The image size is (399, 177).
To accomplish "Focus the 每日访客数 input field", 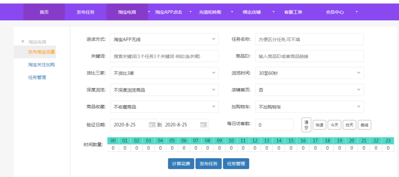I will [274, 125].
